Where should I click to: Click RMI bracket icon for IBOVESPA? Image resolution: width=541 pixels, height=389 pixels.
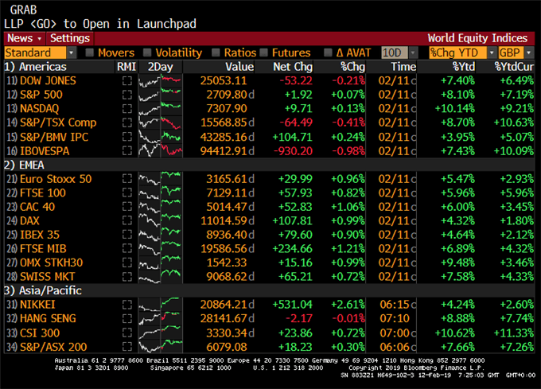coord(127,151)
